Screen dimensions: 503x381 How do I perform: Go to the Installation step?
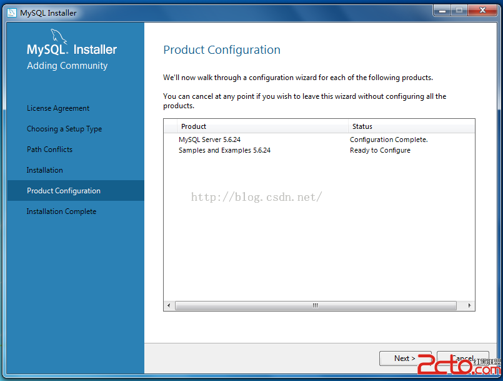point(45,170)
